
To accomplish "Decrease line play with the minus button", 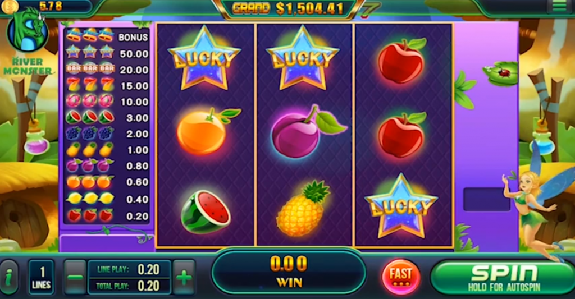I will click(75, 277).
